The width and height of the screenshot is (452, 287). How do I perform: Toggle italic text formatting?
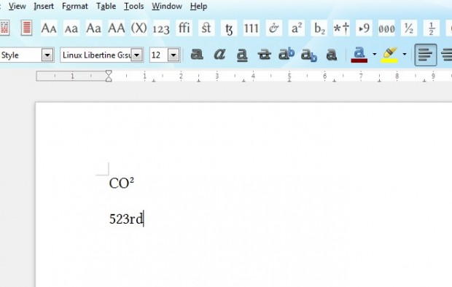tap(219, 55)
